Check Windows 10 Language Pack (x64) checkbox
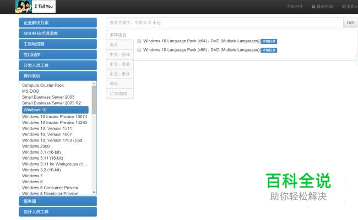 click(x=139, y=41)
